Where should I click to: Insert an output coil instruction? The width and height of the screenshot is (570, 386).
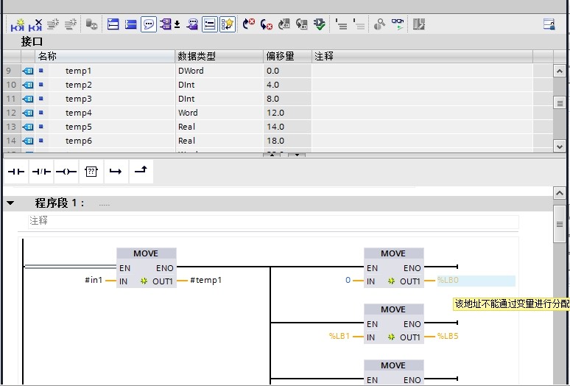point(66,172)
